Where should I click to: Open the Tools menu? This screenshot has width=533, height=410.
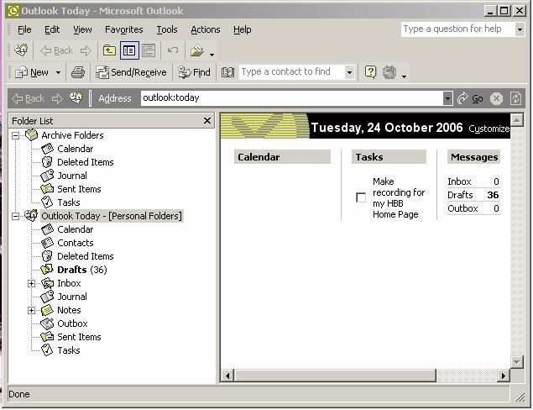click(167, 30)
